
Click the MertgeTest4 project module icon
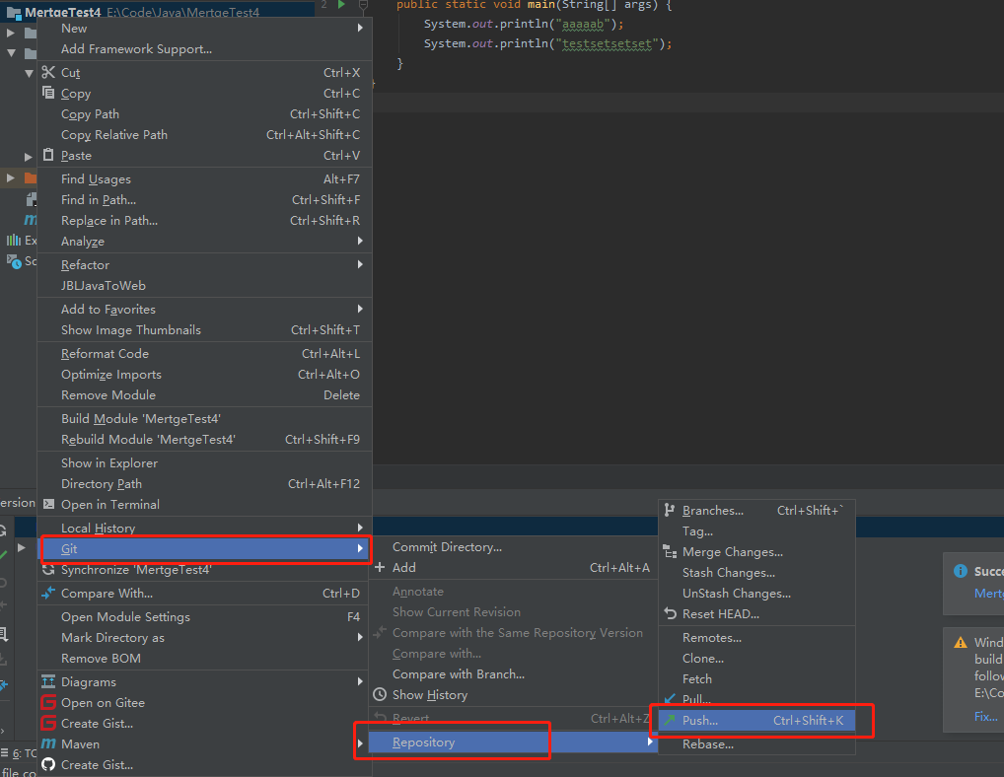click(14, 13)
